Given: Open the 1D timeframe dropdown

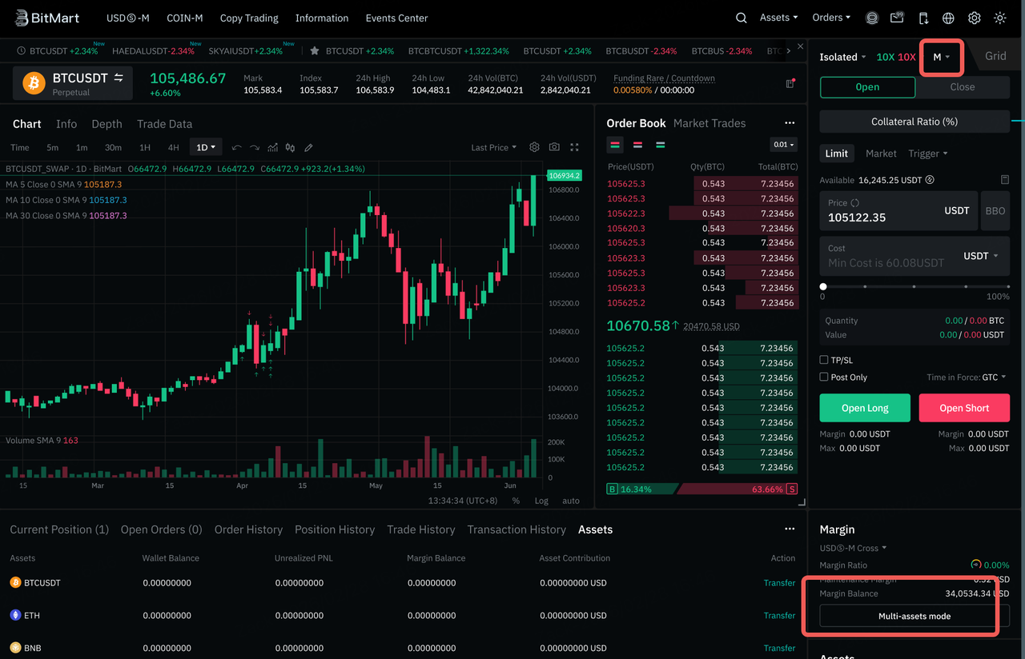Looking at the screenshot, I should click(x=206, y=147).
